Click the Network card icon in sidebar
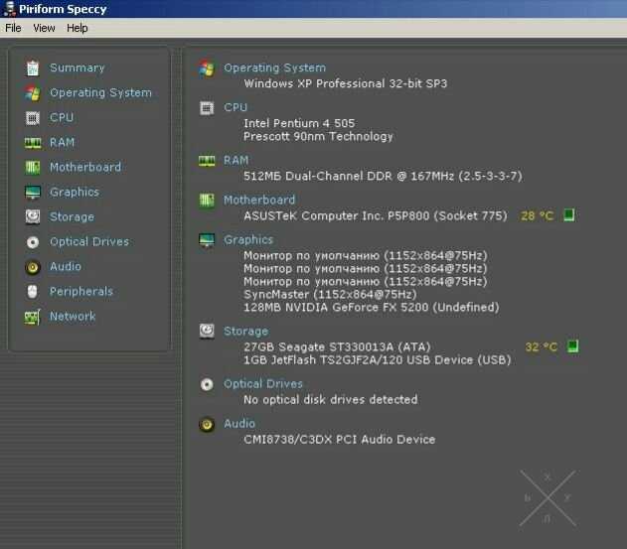The width and height of the screenshot is (627, 549). coord(33,317)
